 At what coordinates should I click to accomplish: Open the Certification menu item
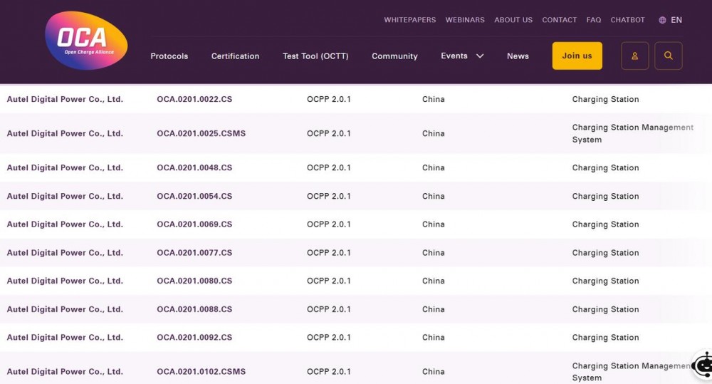point(235,56)
